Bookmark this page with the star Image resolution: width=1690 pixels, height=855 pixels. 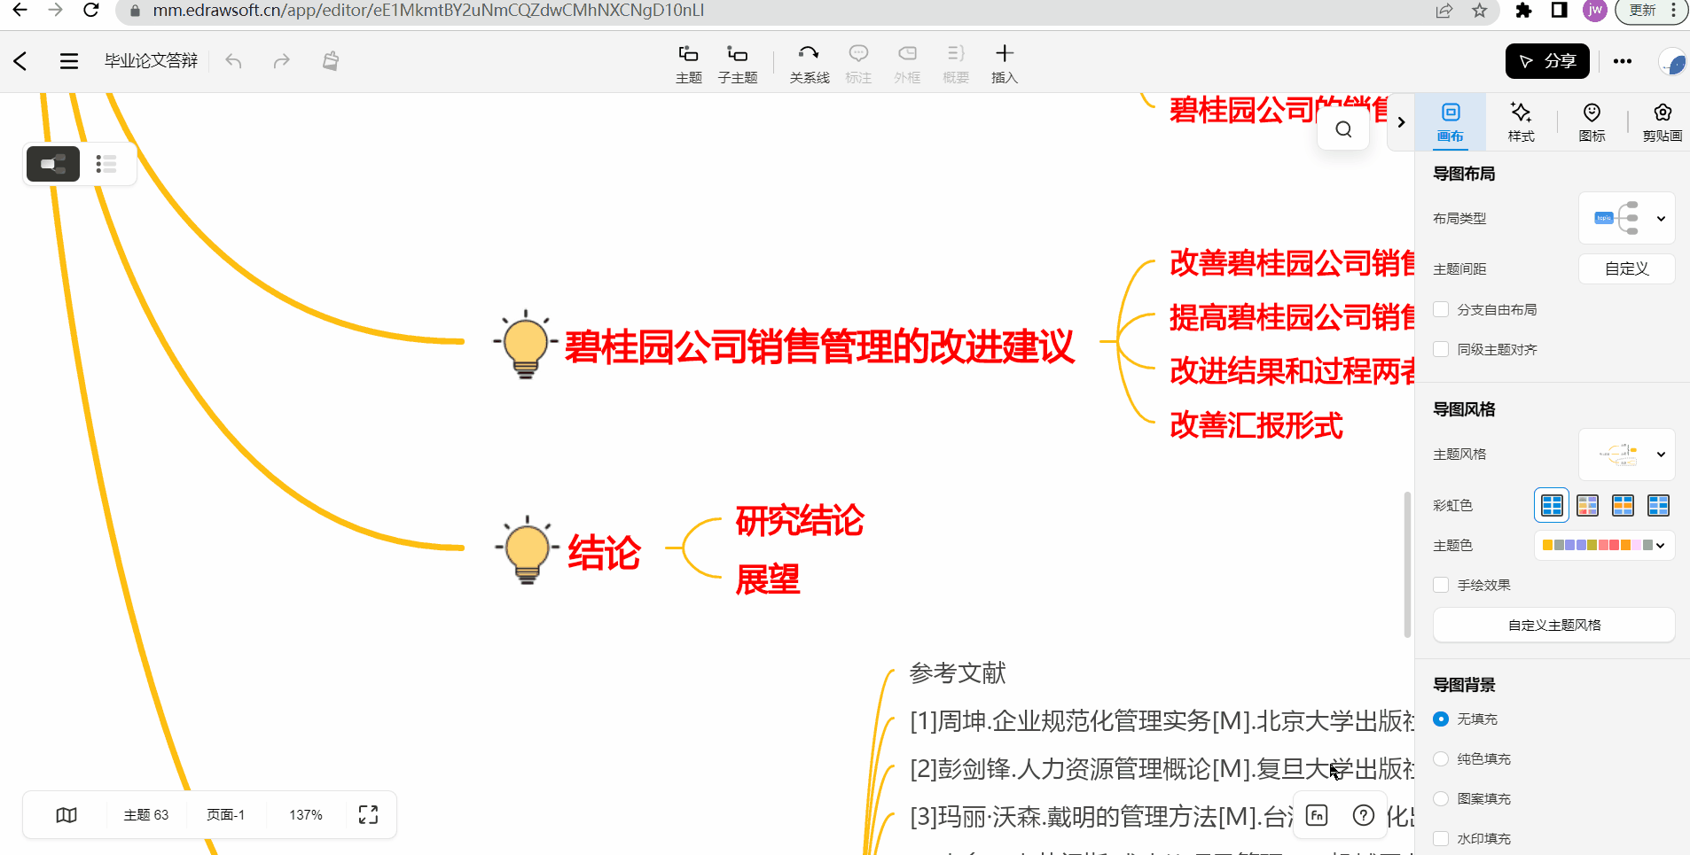(x=1480, y=11)
